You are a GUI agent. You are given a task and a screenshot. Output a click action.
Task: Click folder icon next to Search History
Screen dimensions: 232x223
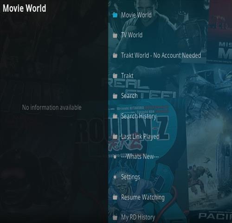tap(115, 116)
